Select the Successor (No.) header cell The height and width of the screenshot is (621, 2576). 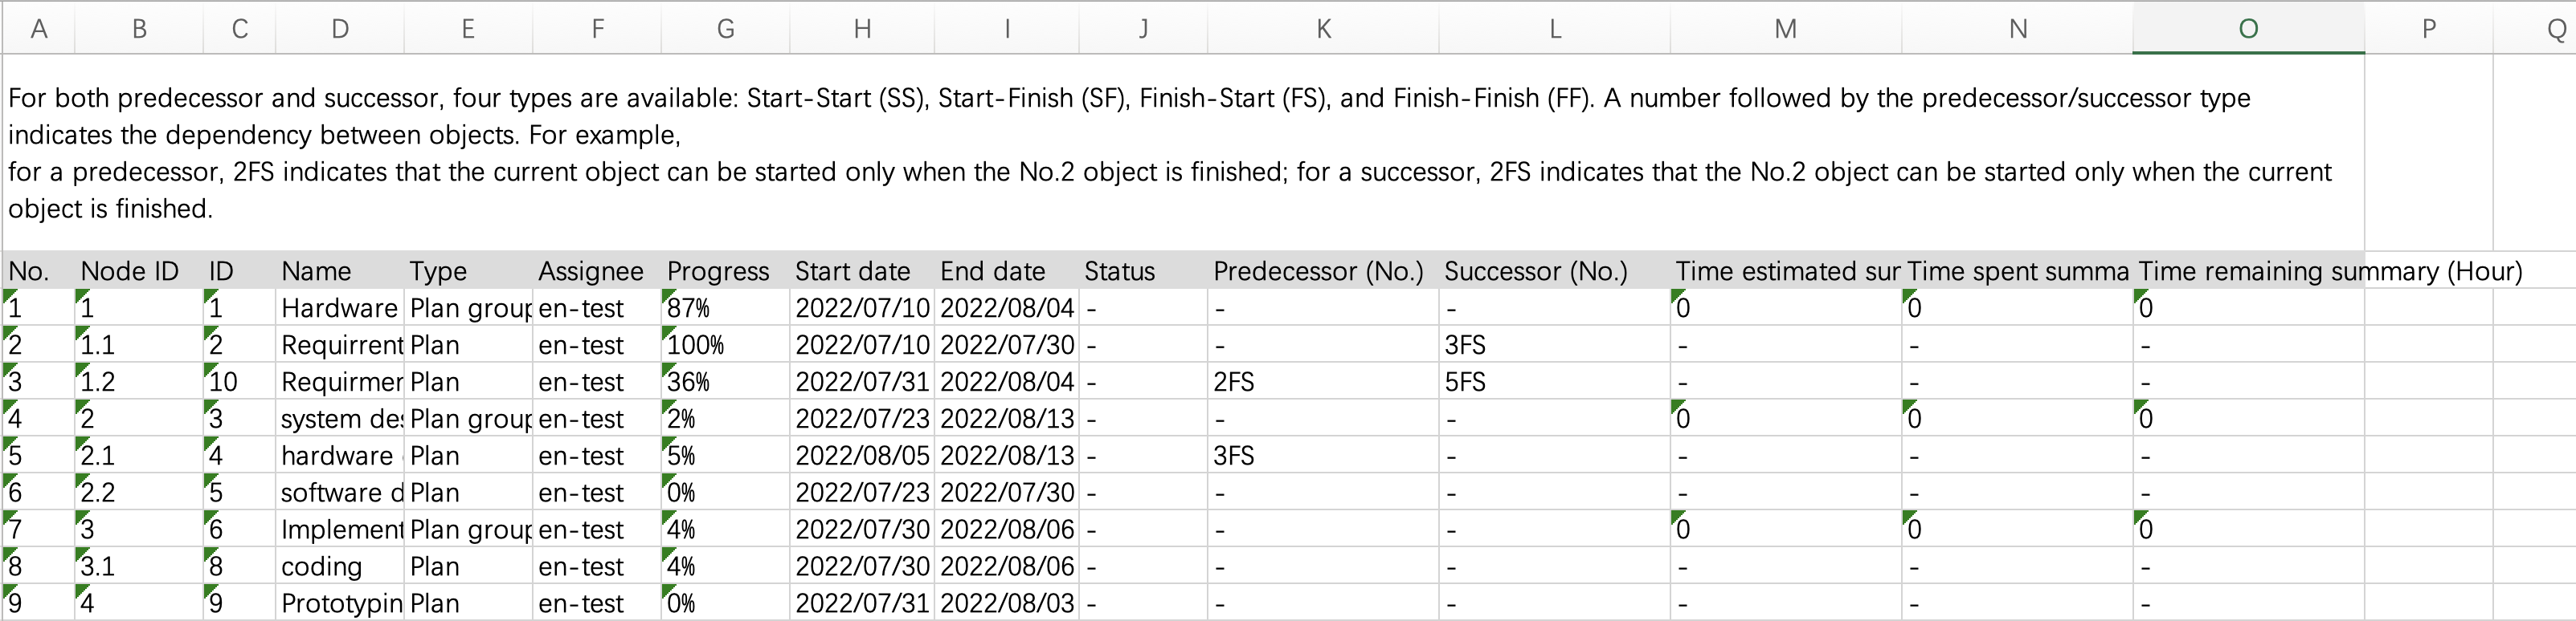[1554, 270]
